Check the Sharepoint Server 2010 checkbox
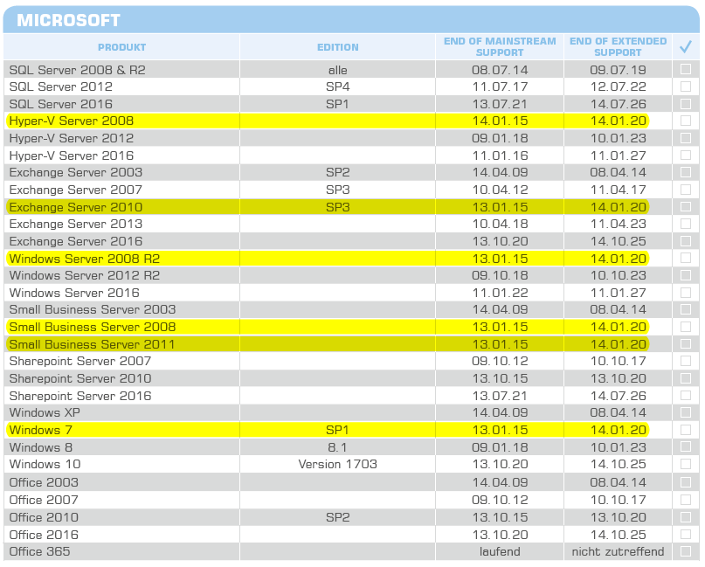Screen dimensions: 705x567 coord(686,378)
